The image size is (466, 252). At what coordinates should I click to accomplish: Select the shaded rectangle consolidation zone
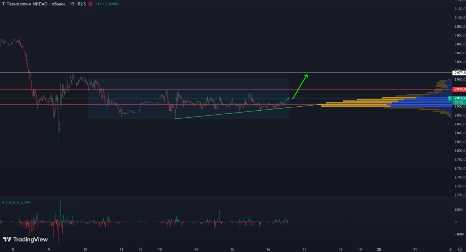coord(189,83)
